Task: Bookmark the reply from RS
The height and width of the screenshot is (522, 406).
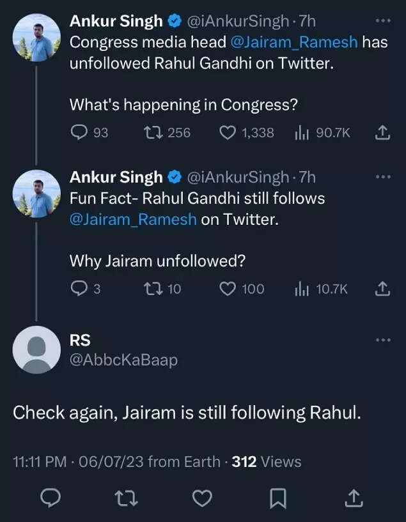Action: point(277,498)
